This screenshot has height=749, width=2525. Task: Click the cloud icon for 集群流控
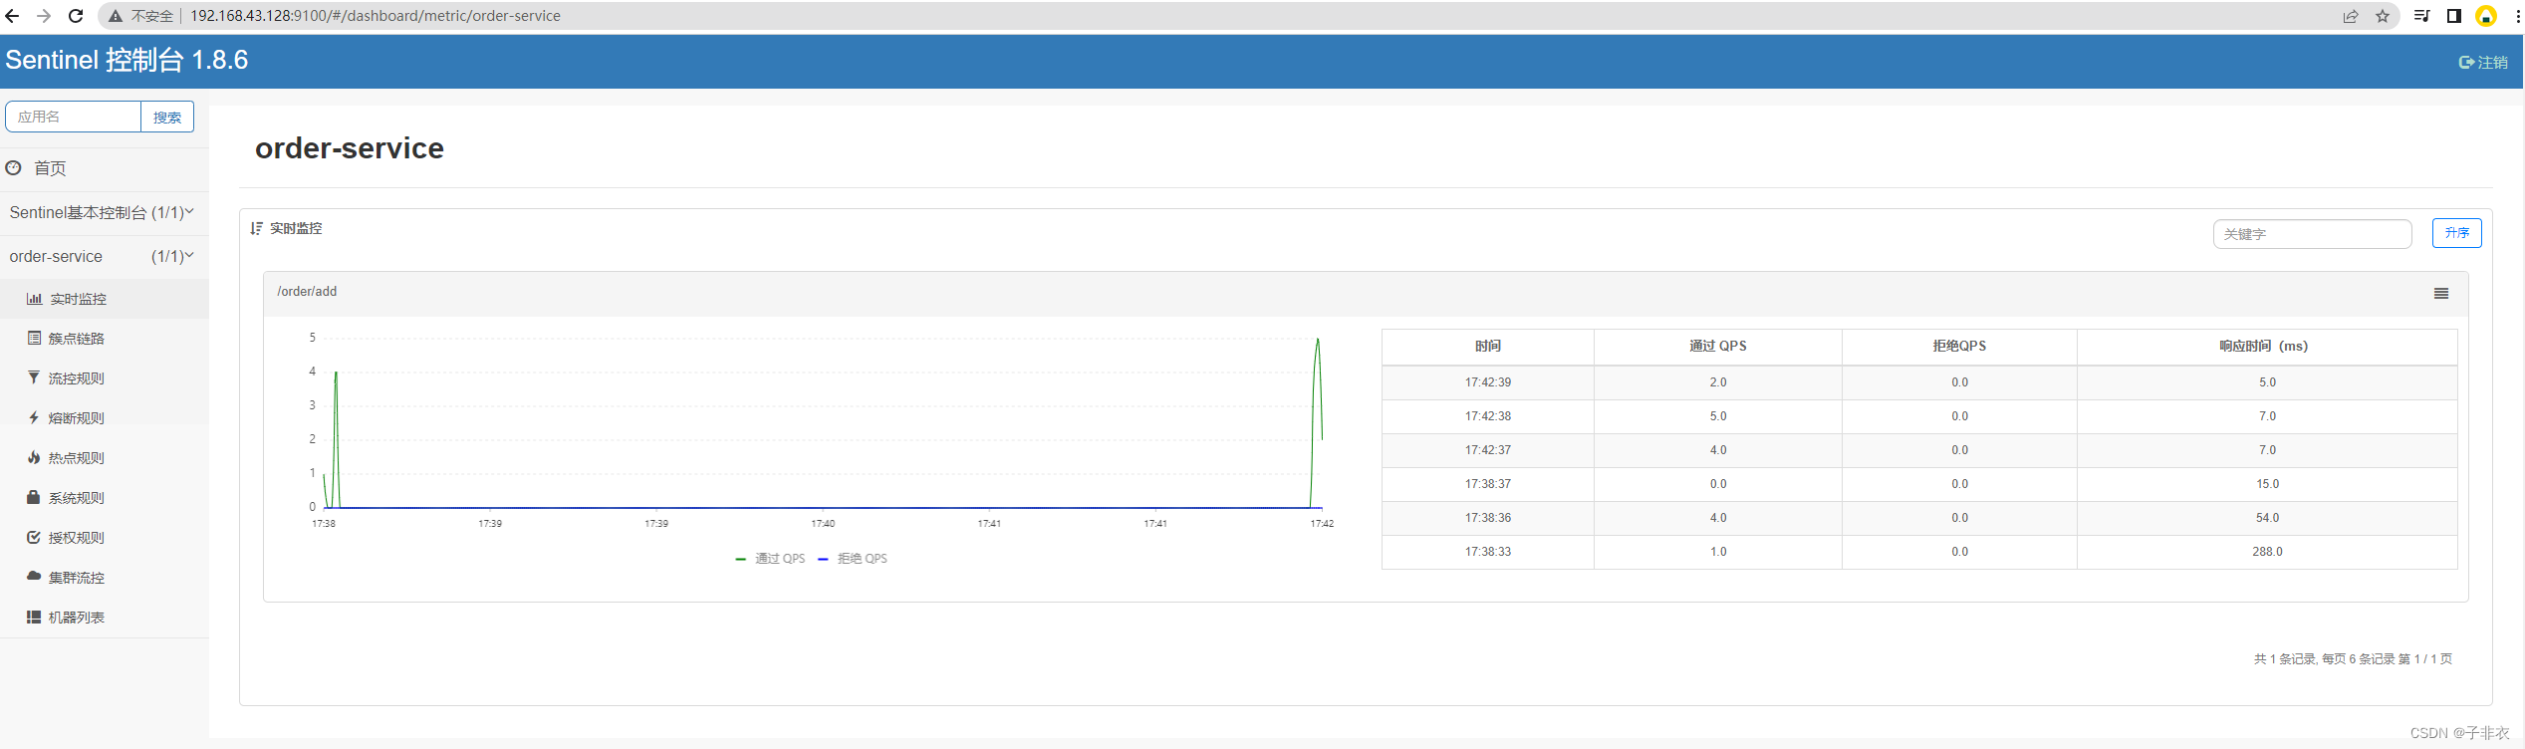tap(34, 576)
